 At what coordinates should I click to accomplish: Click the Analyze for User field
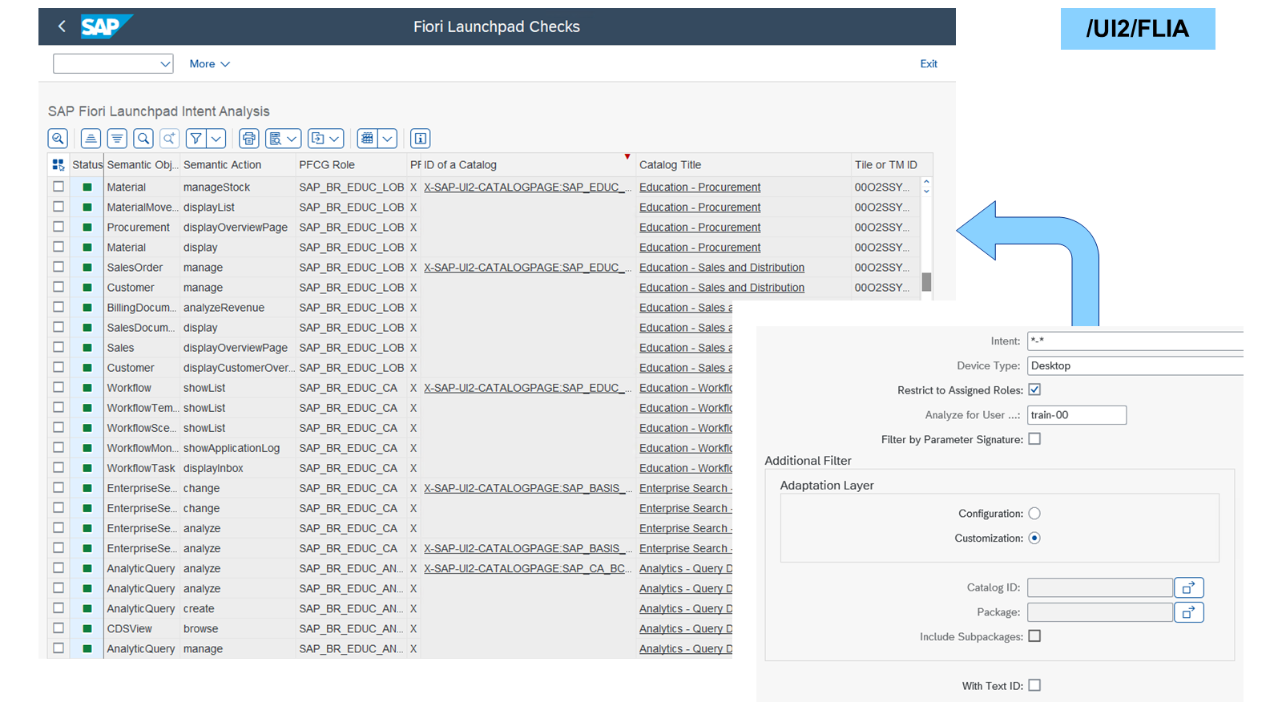pyautogui.click(x=1076, y=415)
